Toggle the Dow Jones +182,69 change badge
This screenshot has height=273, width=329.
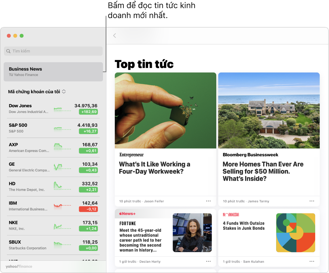tap(88, 112)
